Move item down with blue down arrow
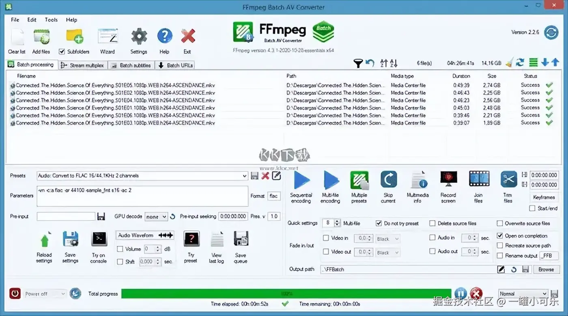 point(545,62)
